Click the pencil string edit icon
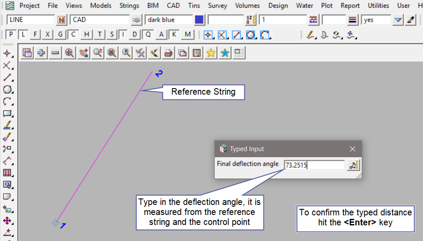Viewport: 423px width, 241px height. 311,35
